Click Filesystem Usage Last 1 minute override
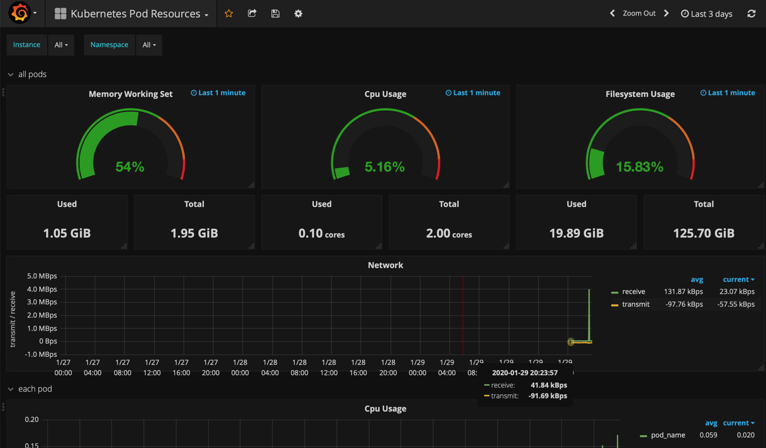Screen dimensions: 766x448 tap(727, 93)
